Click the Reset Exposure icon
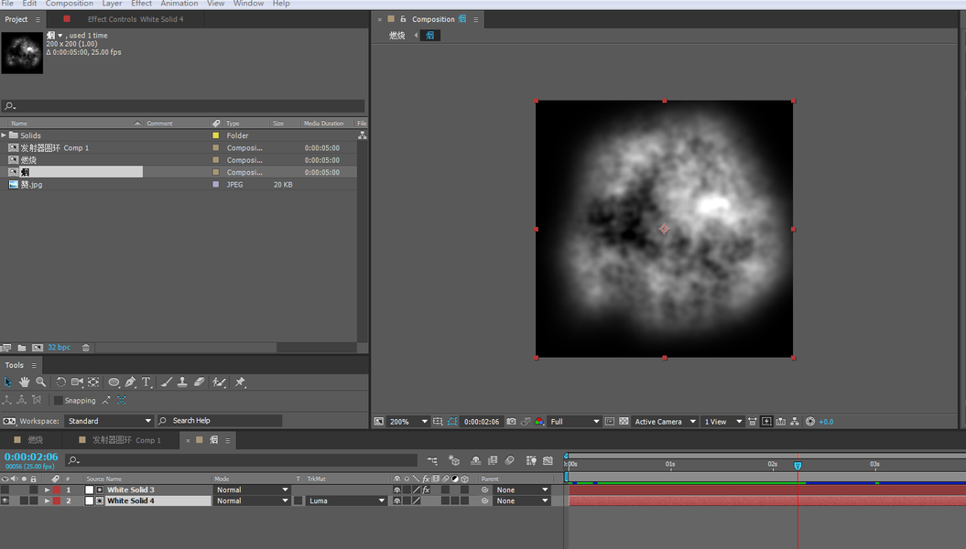 tap(810, 422)
